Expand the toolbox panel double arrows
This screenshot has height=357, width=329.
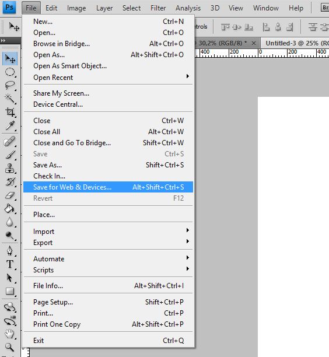pyautogui.click(x=3, y=40)
